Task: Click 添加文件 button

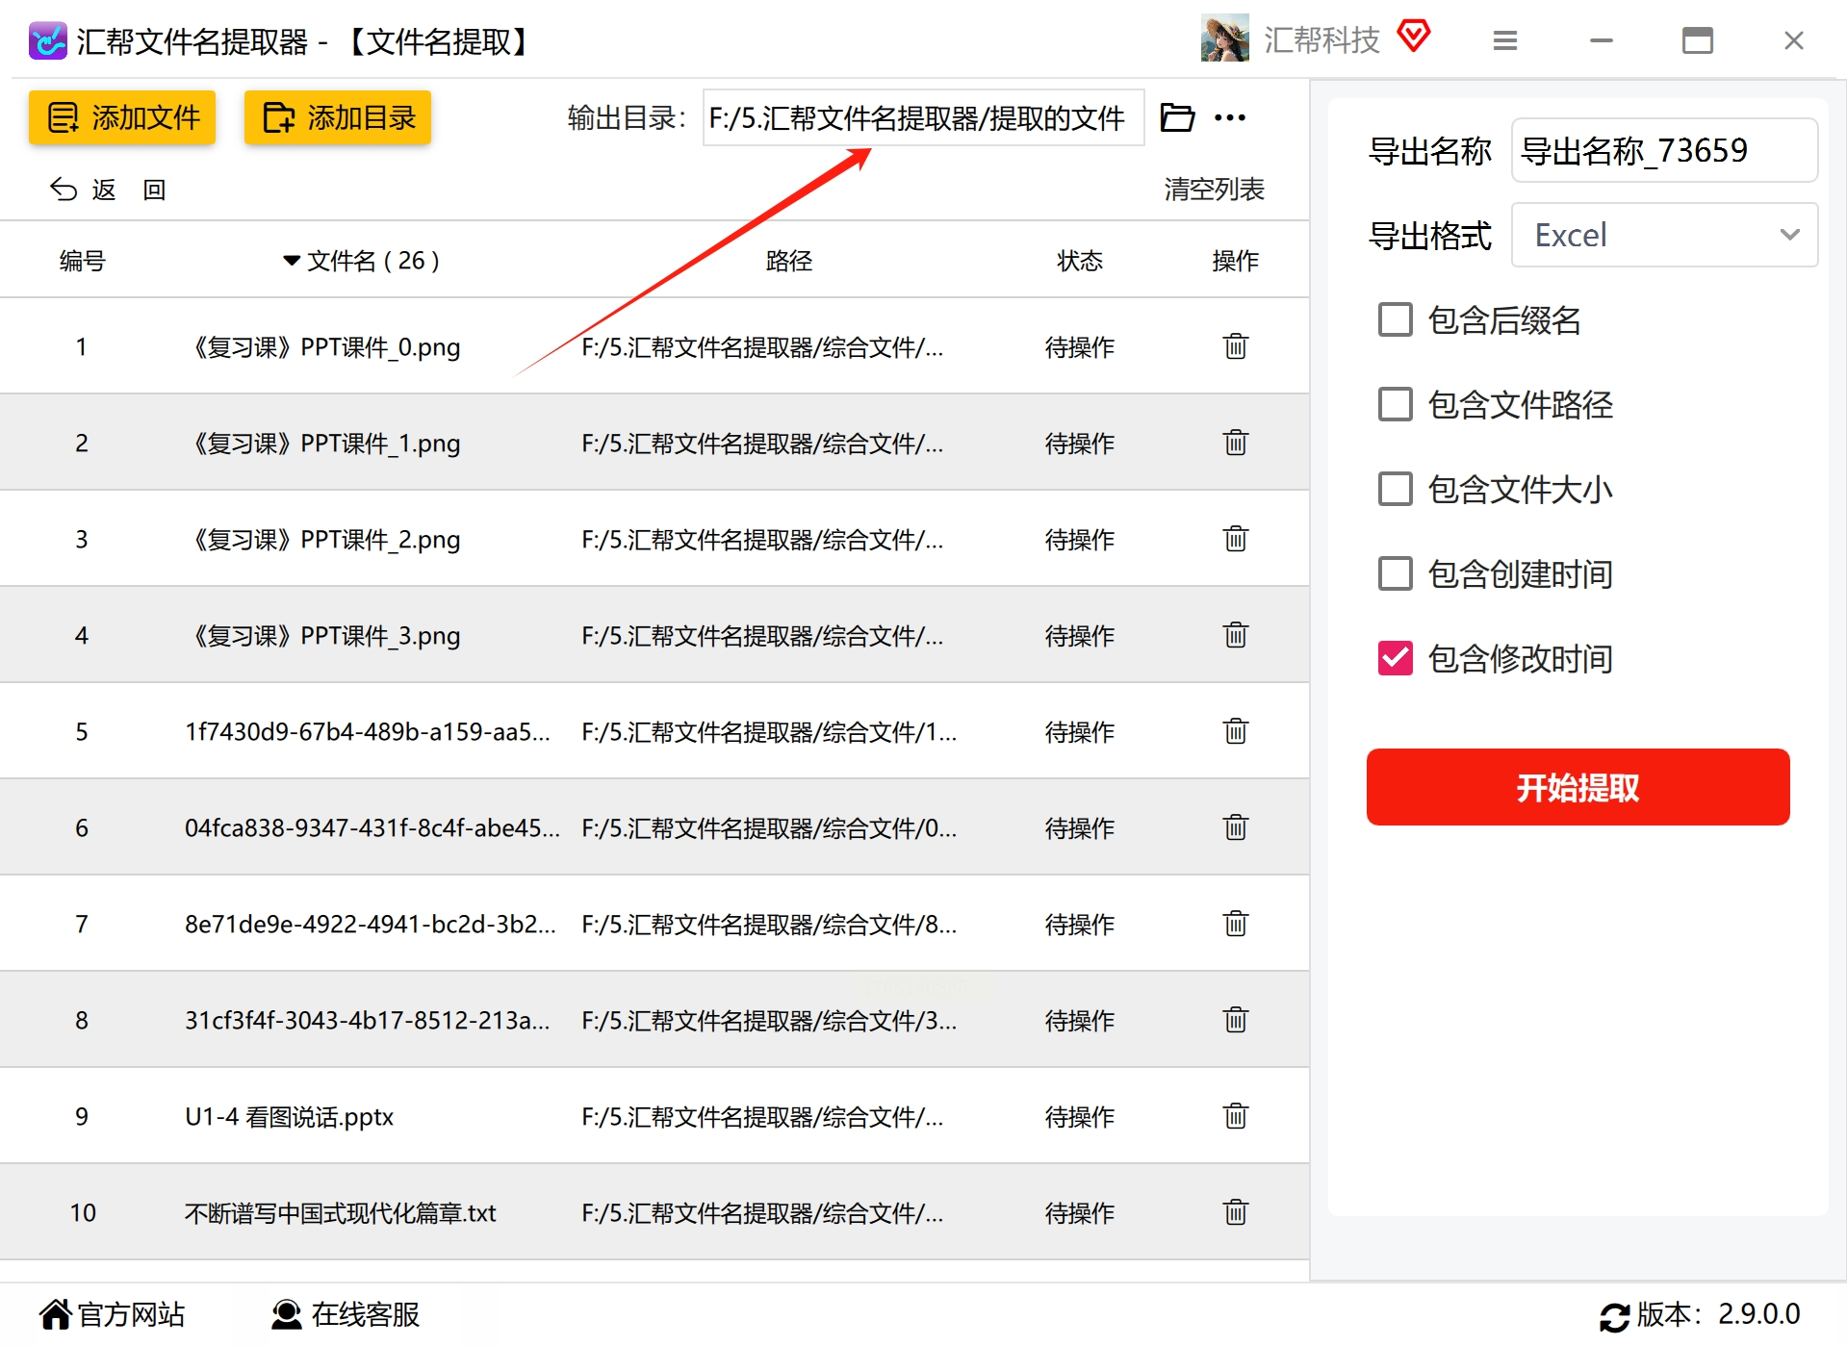Action: pos(122,117)
